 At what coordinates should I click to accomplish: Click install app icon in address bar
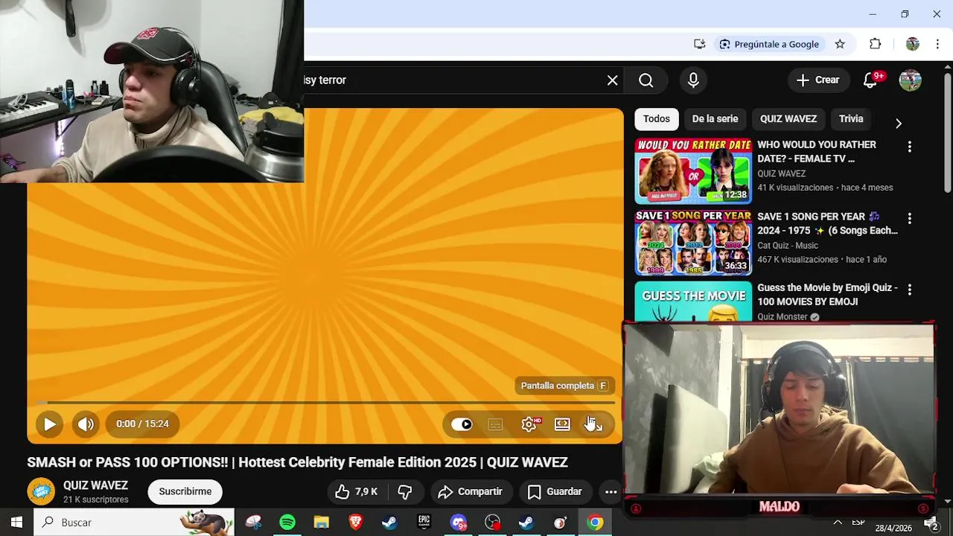pyautogui.click(x=699, y=44)
